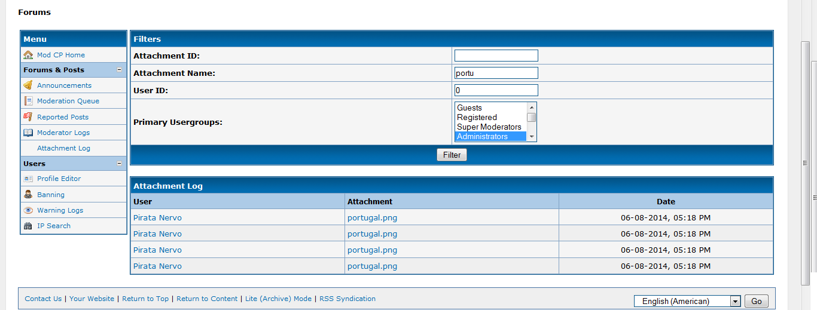Open the last Pirata Nervo user link
Screen dimensions: 817x310
(157, 266)
